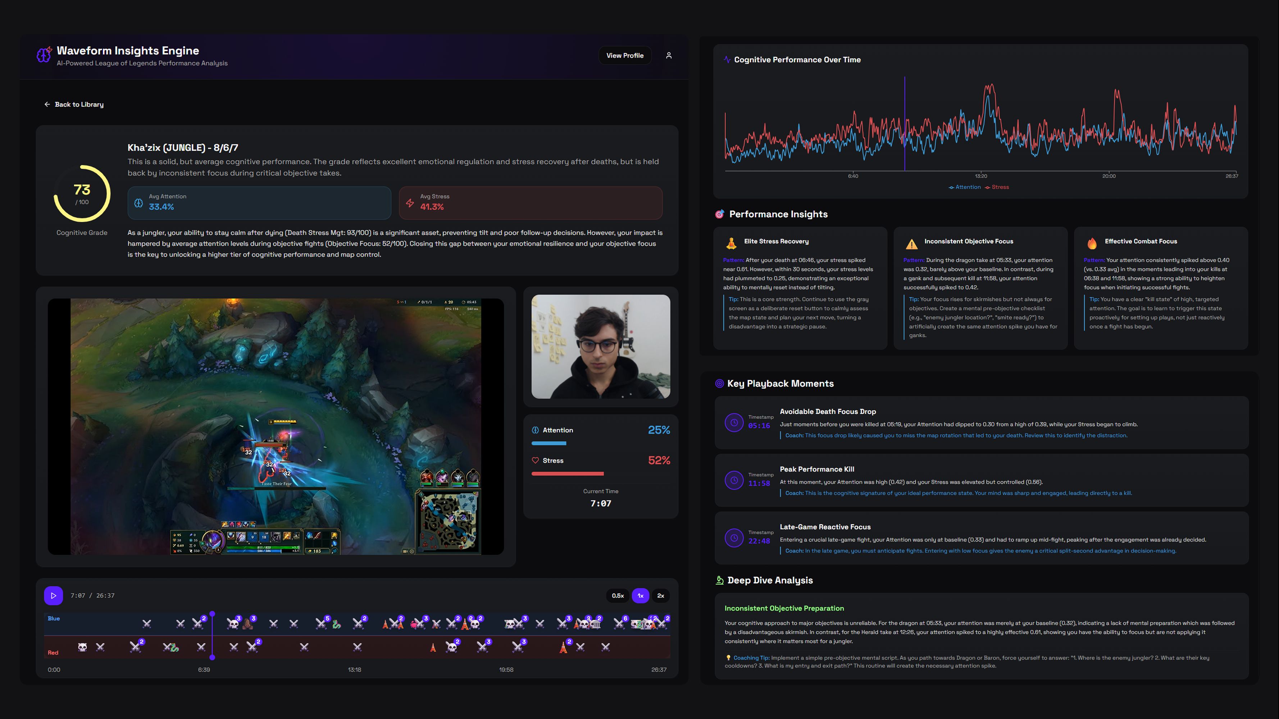1279x719 pixels.
Task: Click the Waveform Insights Engine brain logo
Action: pyautogui.click(x=44, y=55)
